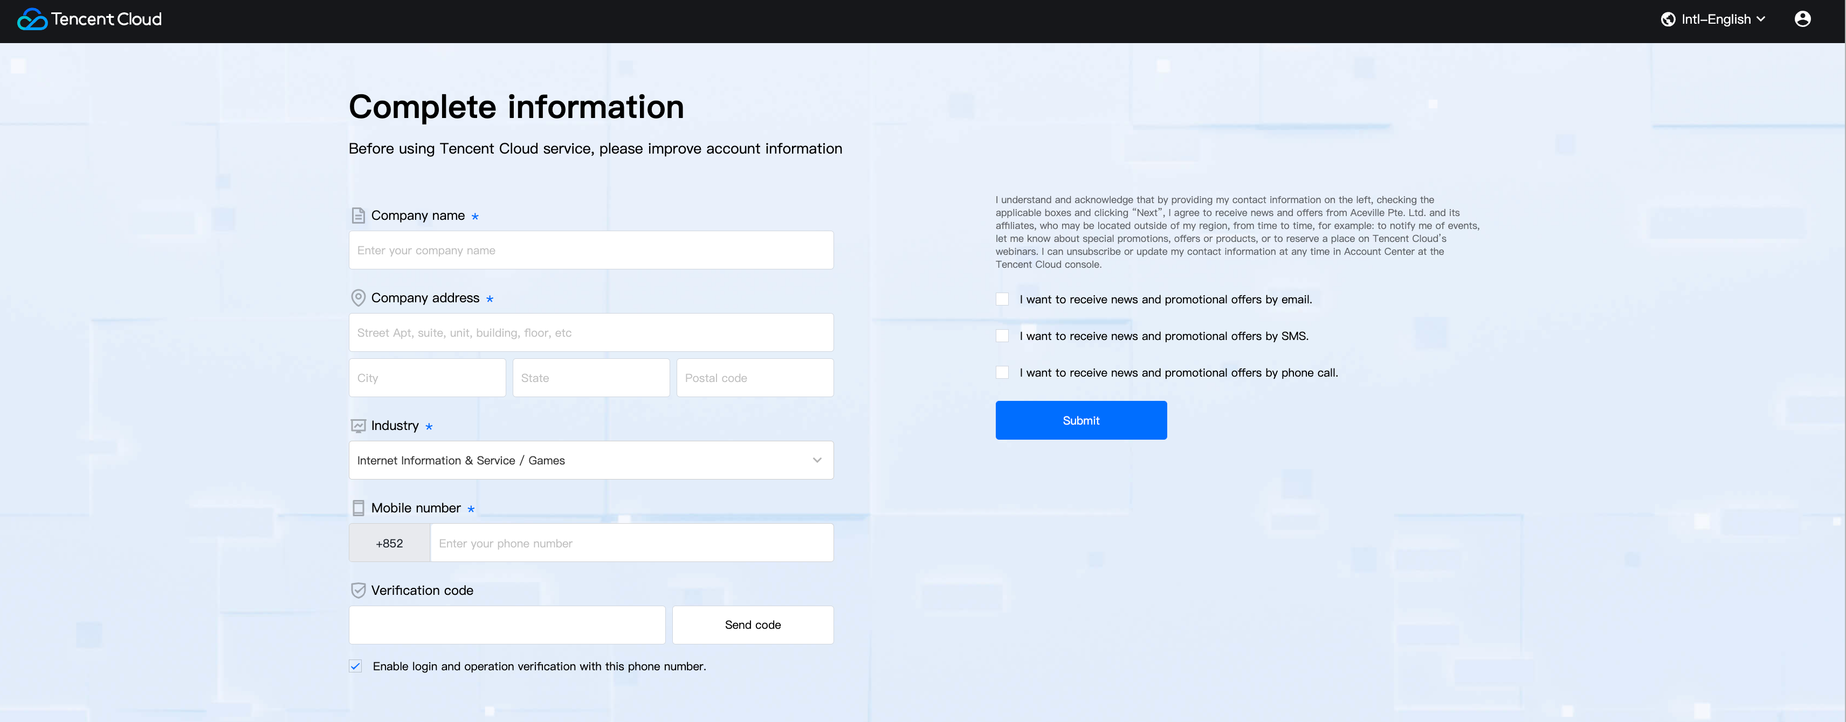1846x722 pixels.
Task: Click the Industry chart icon
Action: coord(359,426)
